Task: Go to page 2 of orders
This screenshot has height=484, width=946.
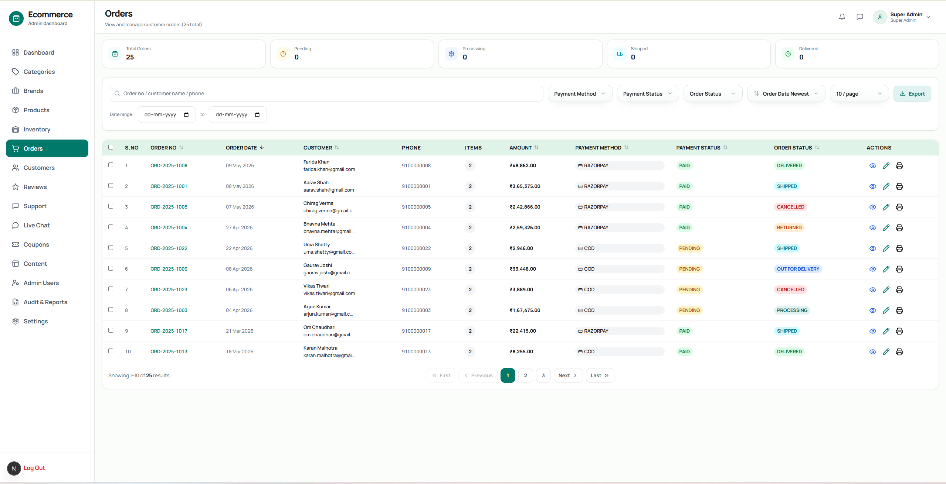Action: (x=525, y=375)
